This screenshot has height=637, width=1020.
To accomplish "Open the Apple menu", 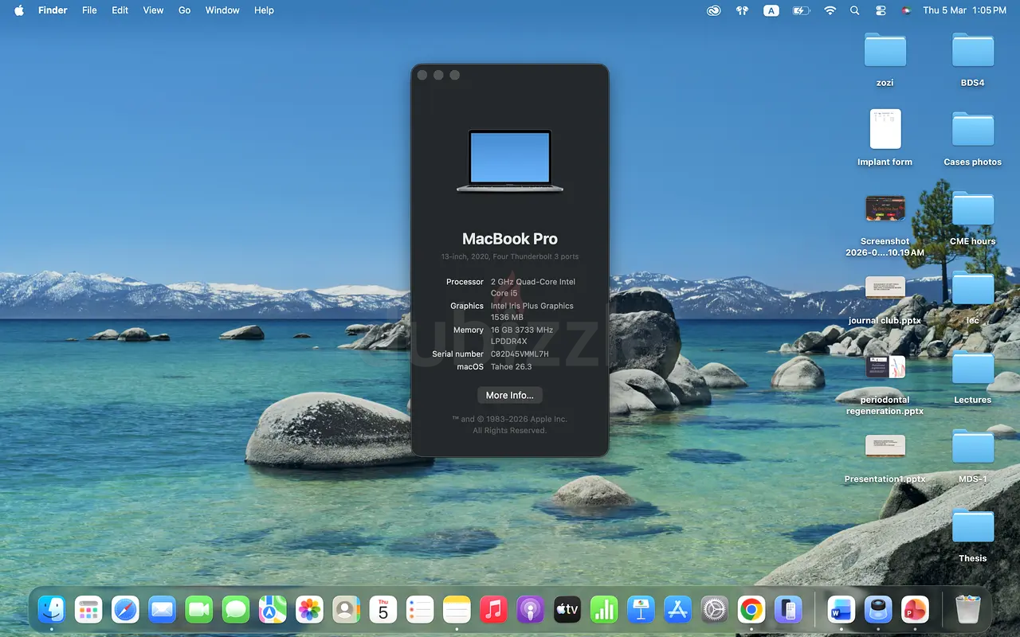I will (19, 10).
